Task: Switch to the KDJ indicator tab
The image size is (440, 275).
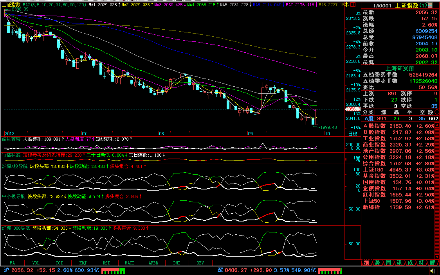Action: click(83, 263)
